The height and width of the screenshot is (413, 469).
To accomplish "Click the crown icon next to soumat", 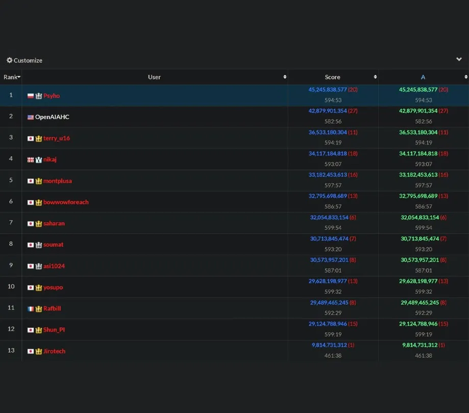I will [39, 245].
